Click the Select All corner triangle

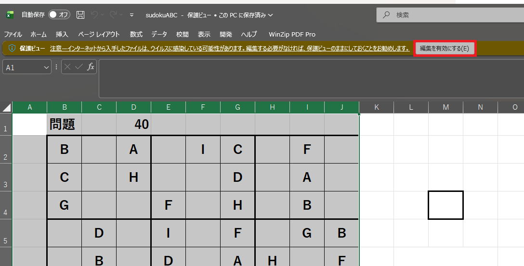click(7, 107)
